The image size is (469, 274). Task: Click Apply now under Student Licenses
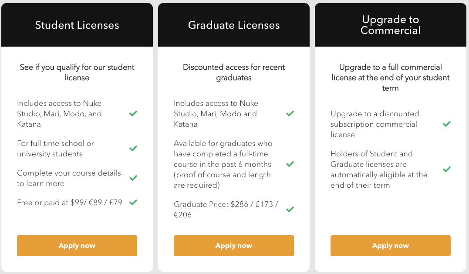tap(77, 246)
